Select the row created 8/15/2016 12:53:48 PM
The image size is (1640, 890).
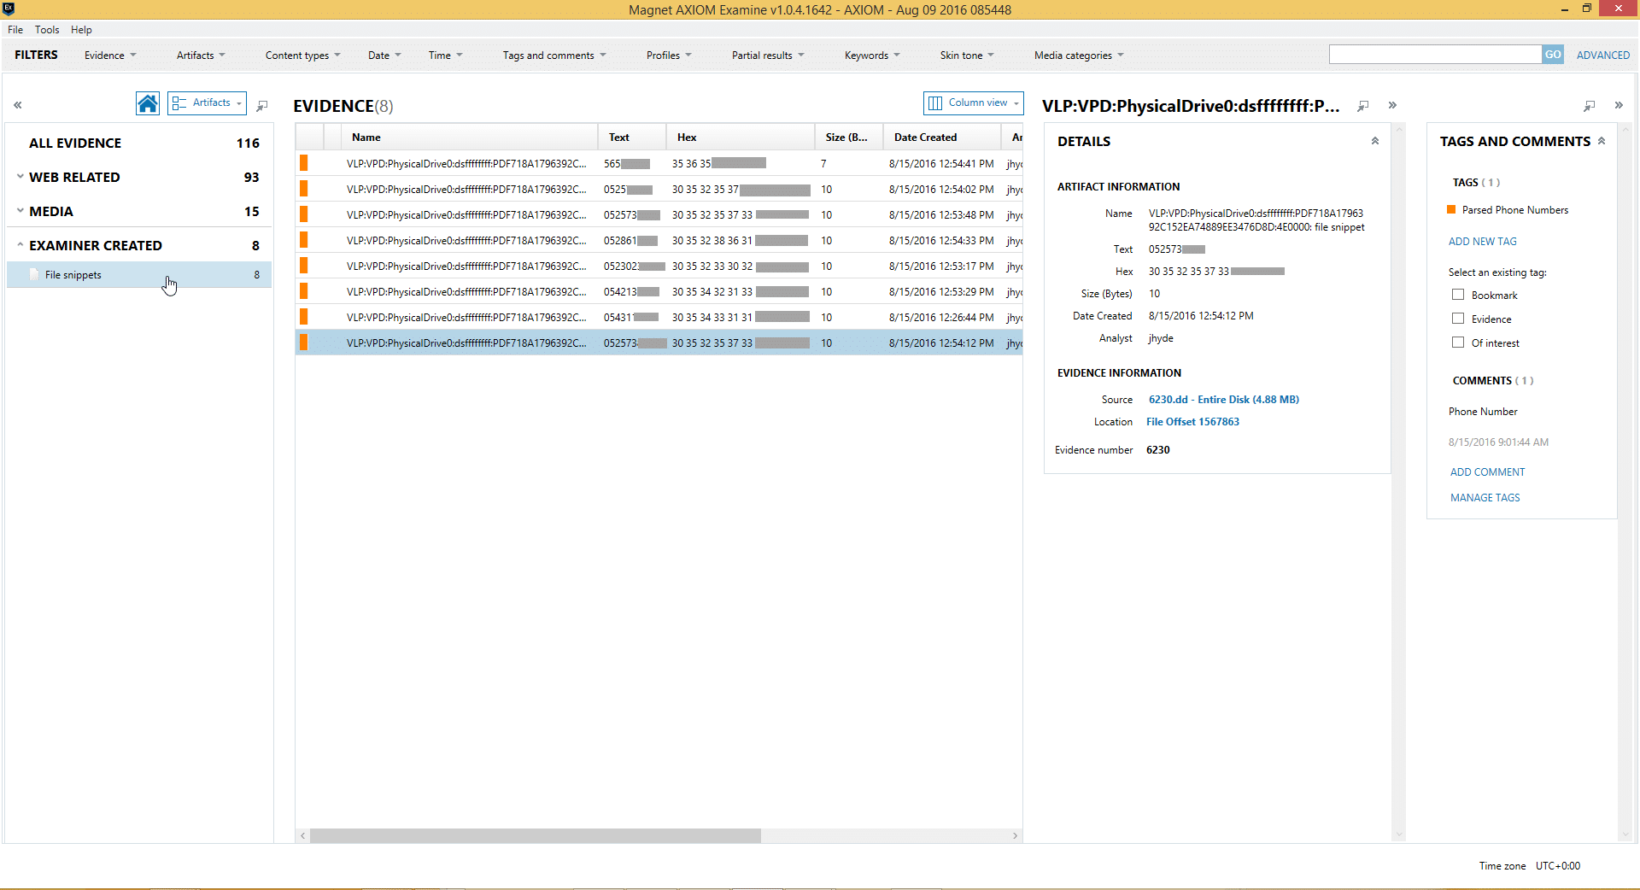[659, 214]
